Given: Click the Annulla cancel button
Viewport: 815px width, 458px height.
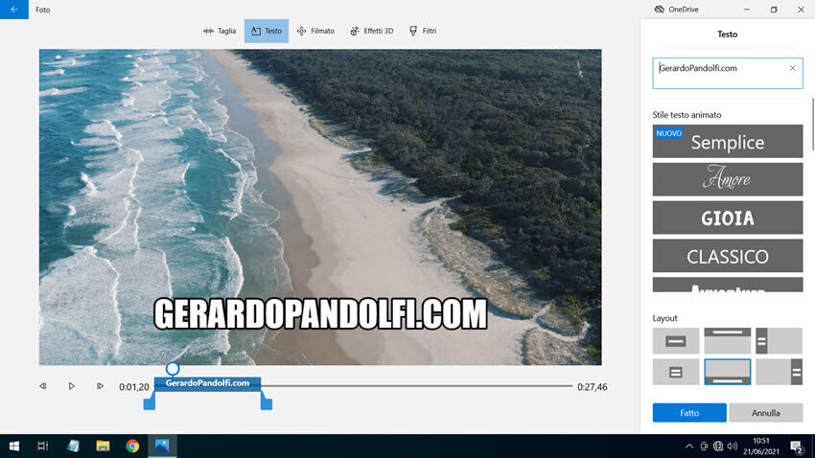Looking at the screenshot, I should (766, 413).
